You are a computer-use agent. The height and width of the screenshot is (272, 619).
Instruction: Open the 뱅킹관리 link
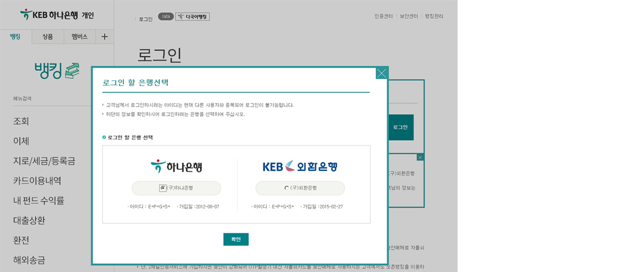pyautogui.click(x=434, y=16)
